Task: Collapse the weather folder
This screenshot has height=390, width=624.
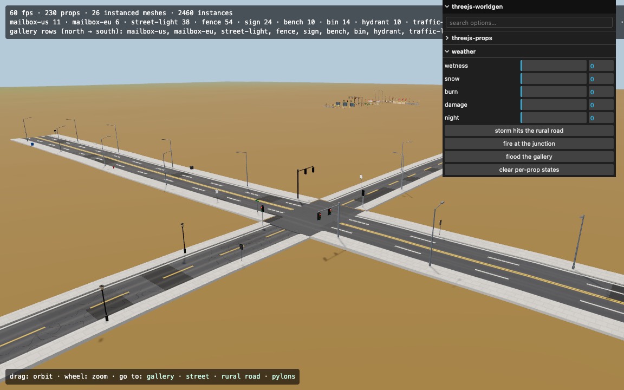Action: click(x=529, y=51)
